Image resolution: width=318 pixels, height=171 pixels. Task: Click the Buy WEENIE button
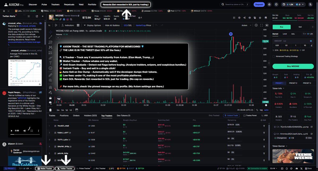click(x=293, y=66)
